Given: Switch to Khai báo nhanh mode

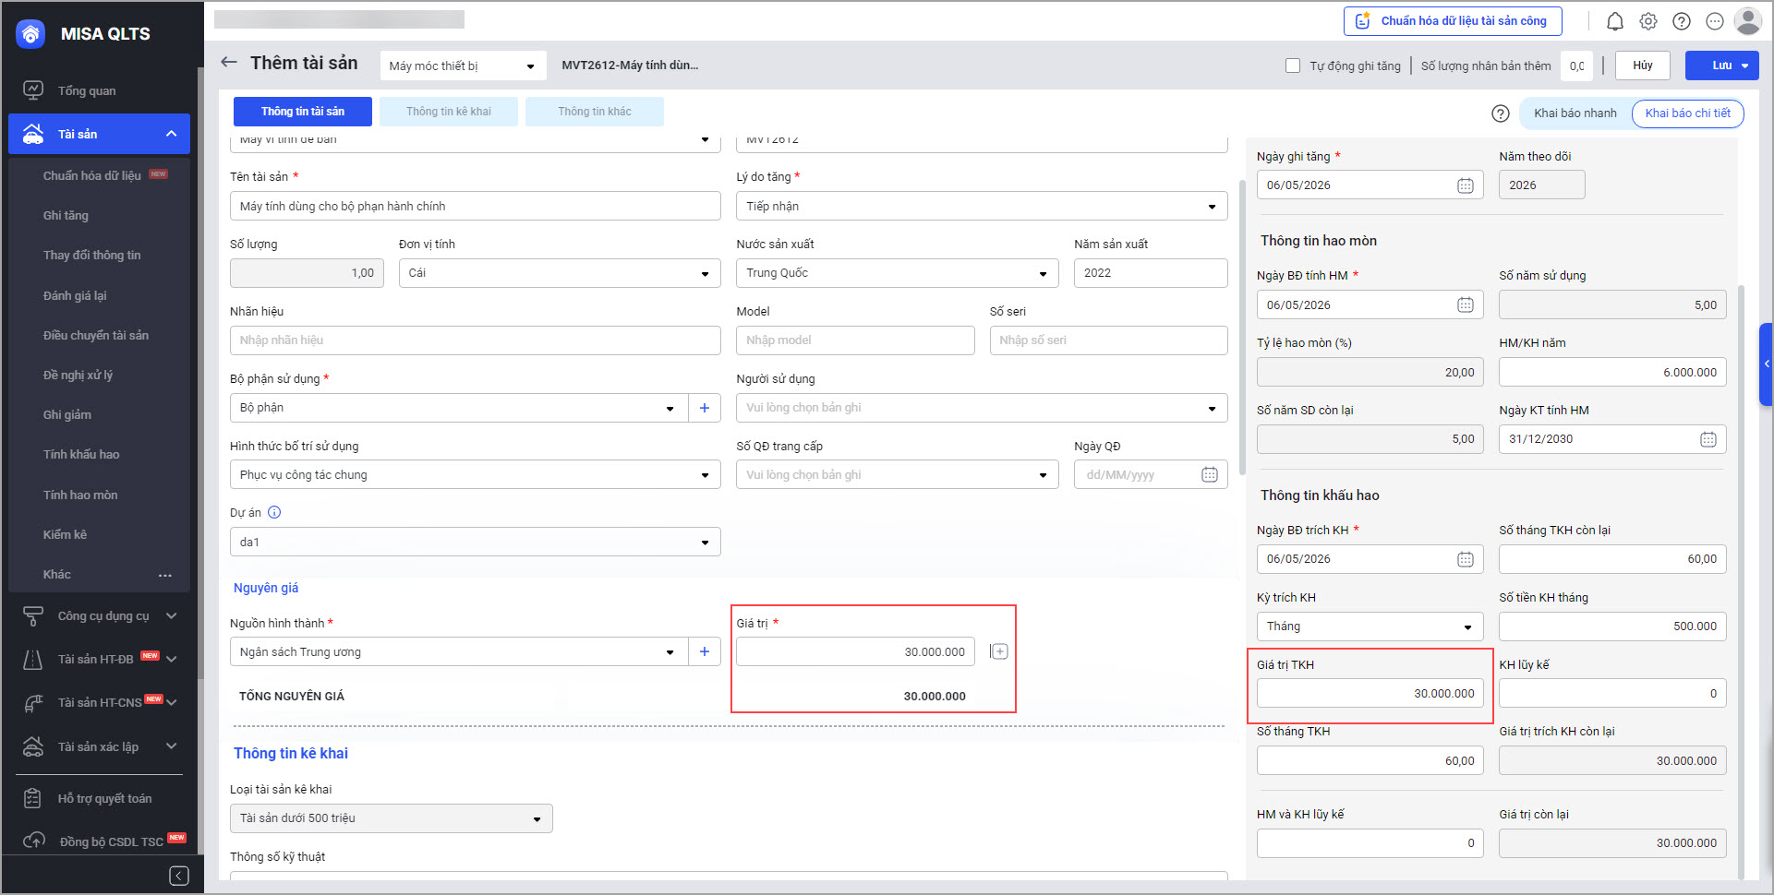Looking at the screenshot, I should point(1575,113).
